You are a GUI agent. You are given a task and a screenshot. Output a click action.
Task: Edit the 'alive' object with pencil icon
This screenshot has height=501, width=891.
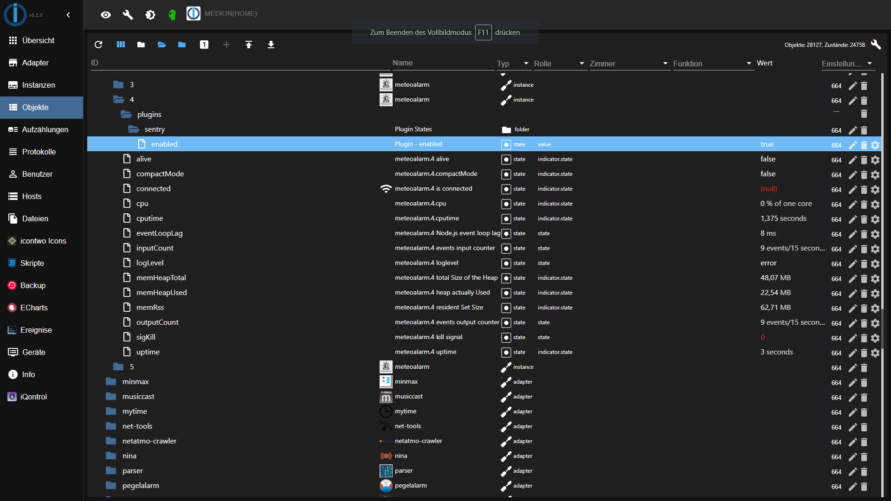pos(853,160)
